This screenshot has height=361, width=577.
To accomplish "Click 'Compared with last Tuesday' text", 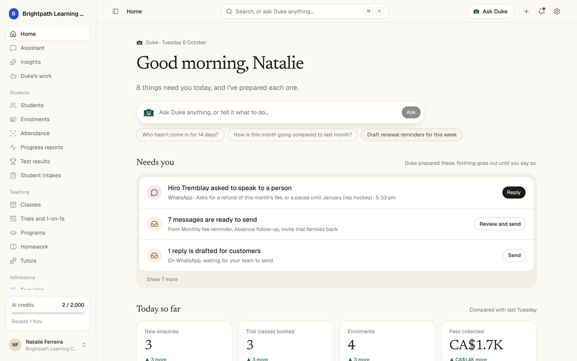I will click(503, 310).
